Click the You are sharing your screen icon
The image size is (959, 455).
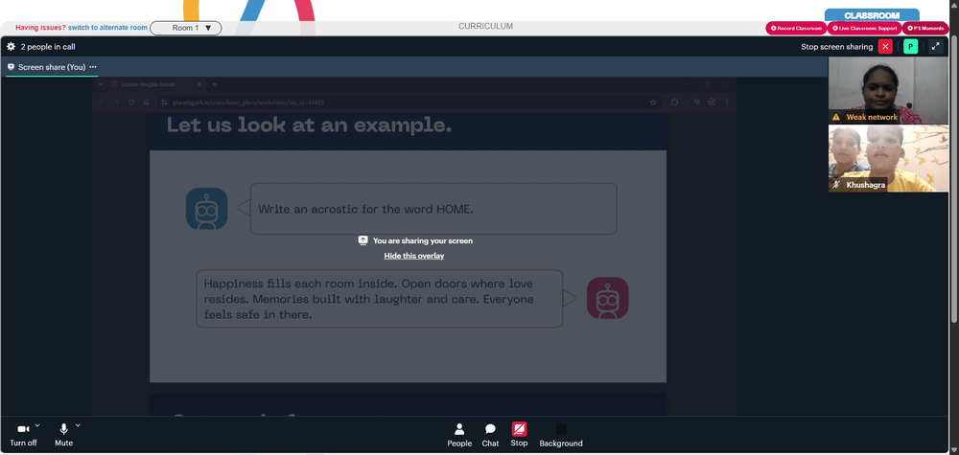[363, 240]
